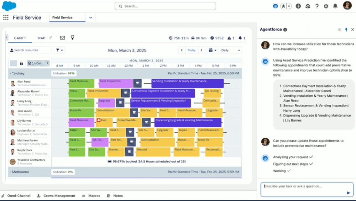The height and width of the screenshot is (201, 356).
Task: Toggle the Gantt lock icon
Action: point(21,63)
